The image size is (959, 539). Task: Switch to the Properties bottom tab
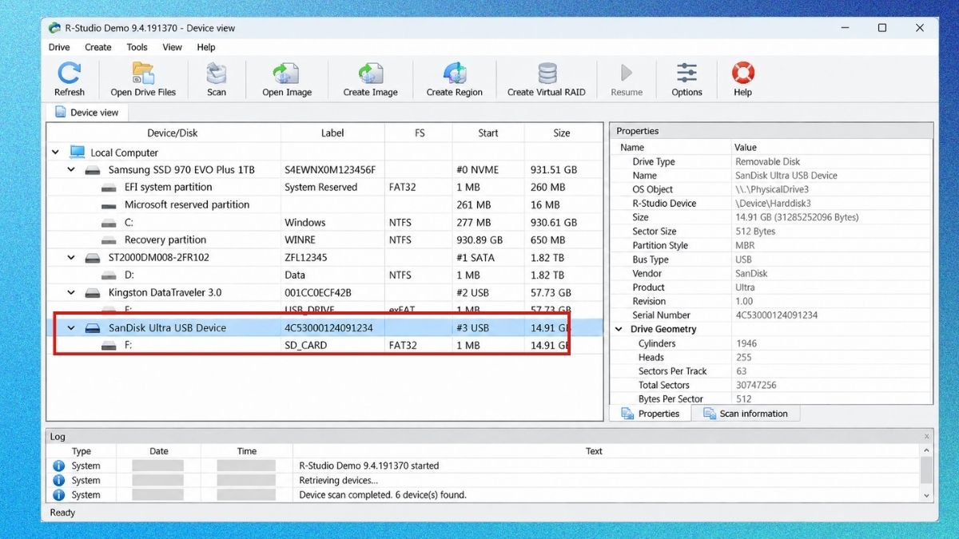click(650, 414)
